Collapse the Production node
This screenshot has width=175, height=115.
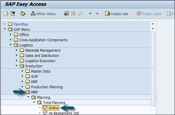click(x=17, y=66)
